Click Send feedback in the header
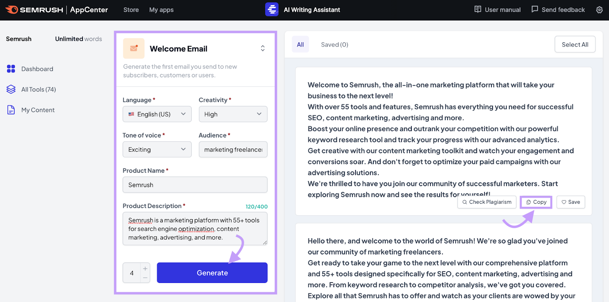This screenshot has width=609, height=302. tap(558, 10)
